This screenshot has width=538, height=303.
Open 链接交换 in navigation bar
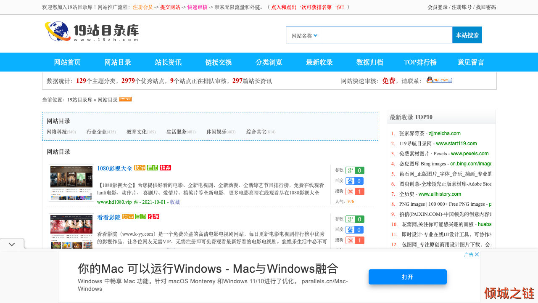[219, 62]
